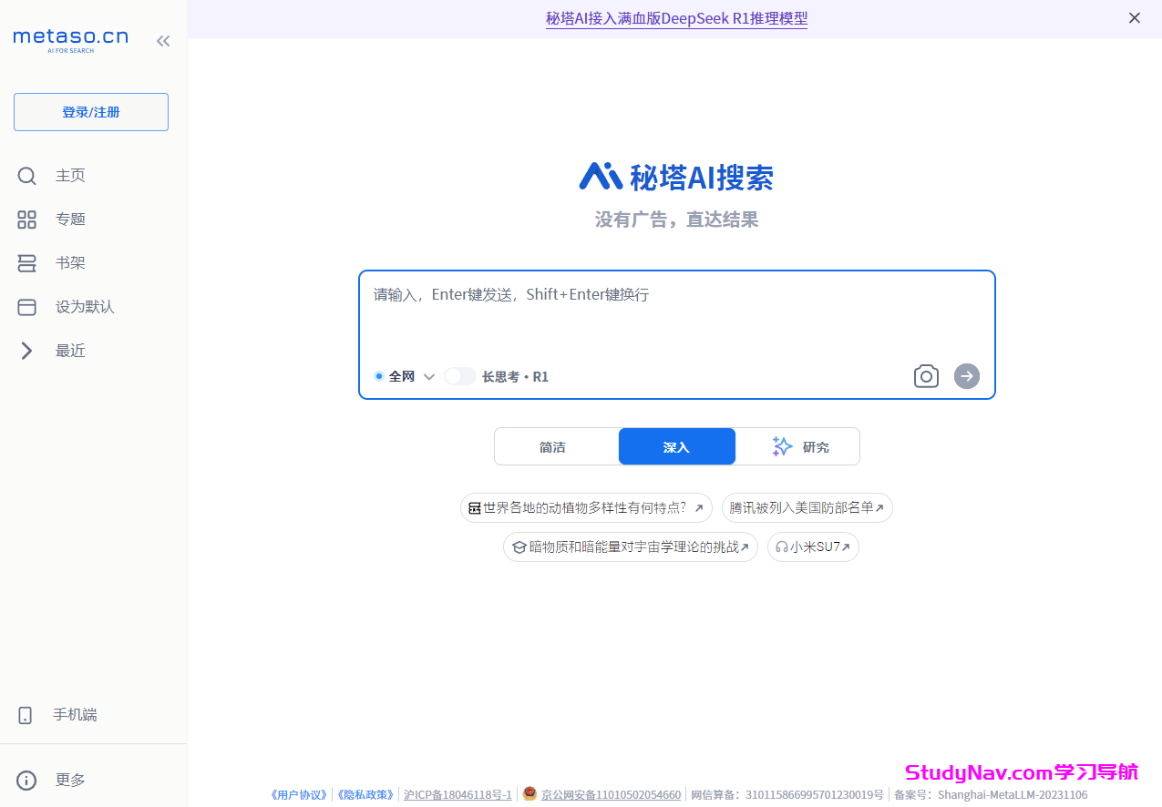
Task: Focus the search input text box
Action: 677,314
